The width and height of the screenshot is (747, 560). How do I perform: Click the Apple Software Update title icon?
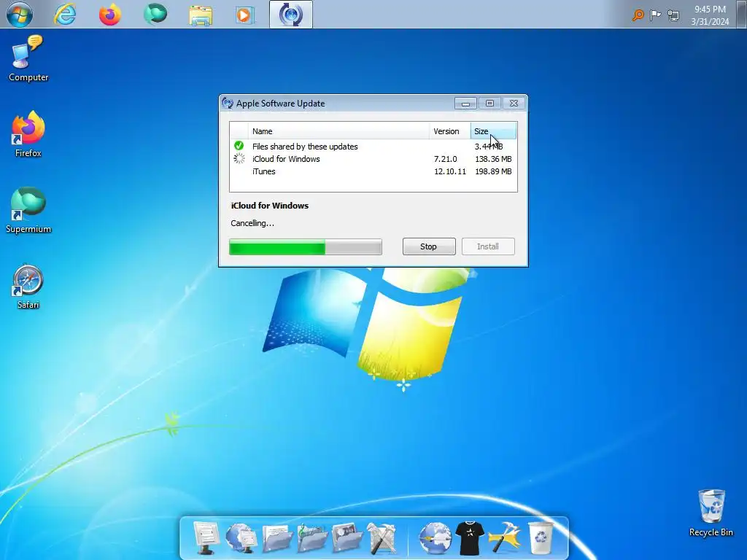coord(228,103)
